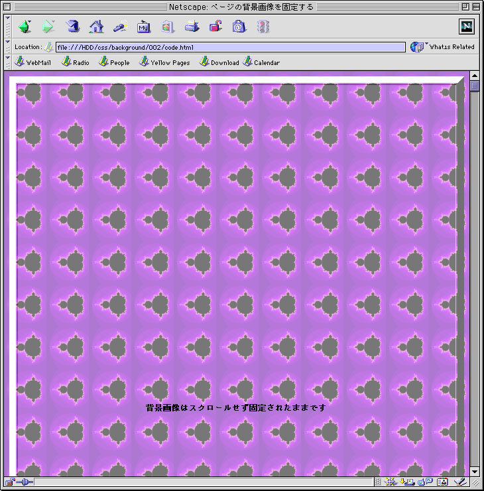Viewport: 484px width, 491px height.
Task: Go to the Home page
Action: coord(96,27)
